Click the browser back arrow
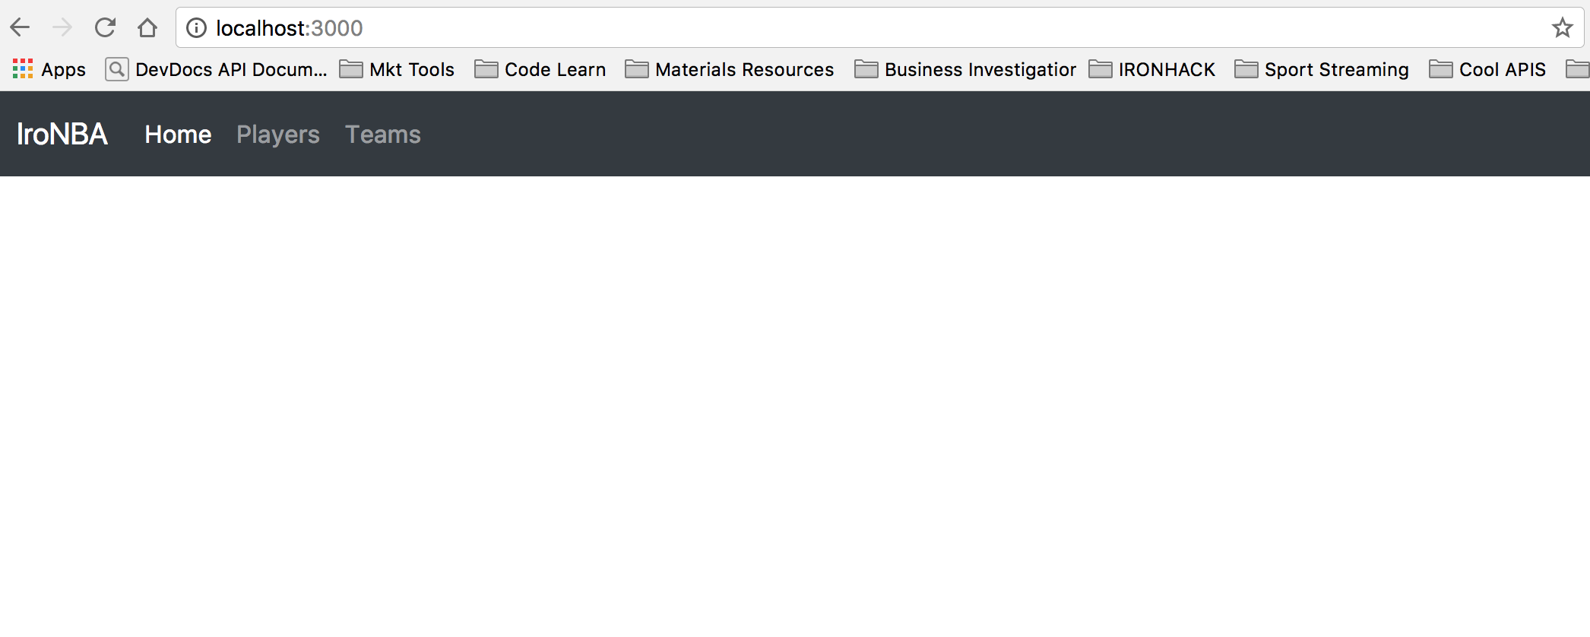This screenshot has width=1590, height=637. click(x=21, y=28)
